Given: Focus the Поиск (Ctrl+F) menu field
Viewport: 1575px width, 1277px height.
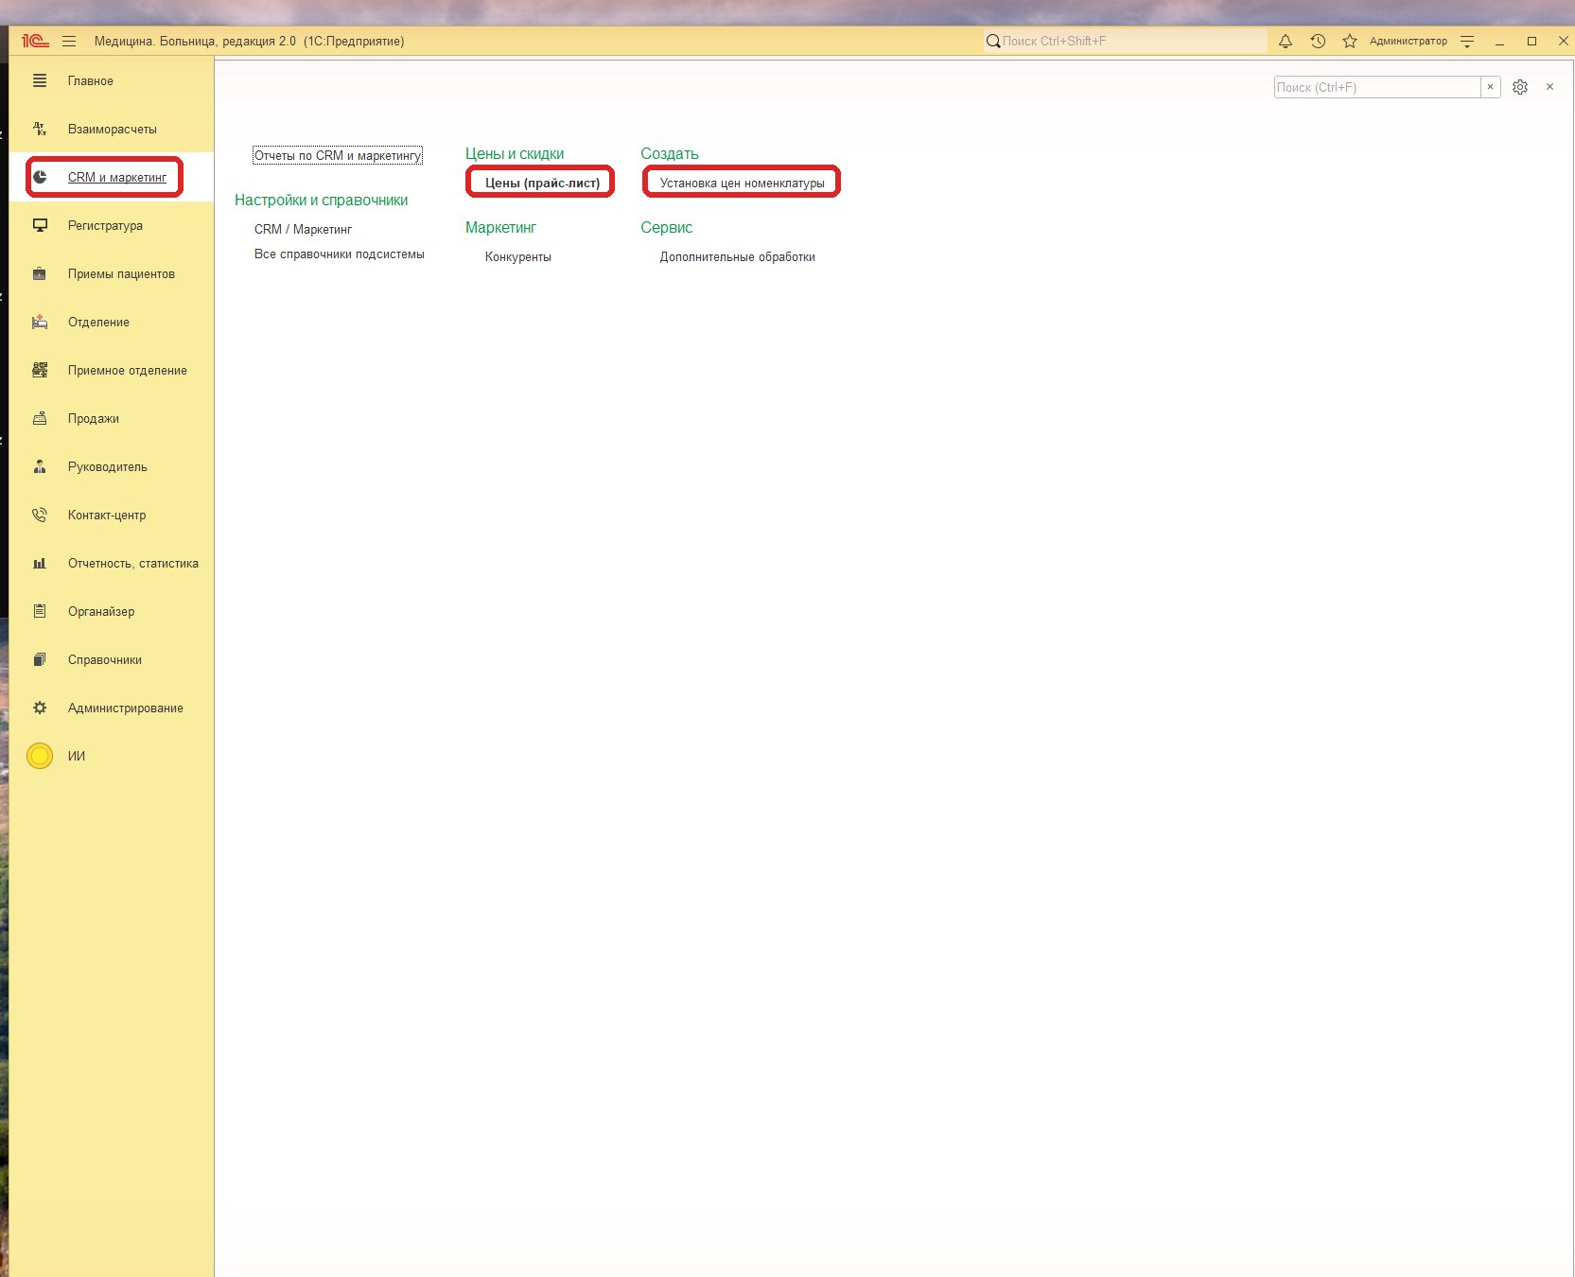Looking at the screenshot, I should pyautogui.click(x=1377, y=87).
